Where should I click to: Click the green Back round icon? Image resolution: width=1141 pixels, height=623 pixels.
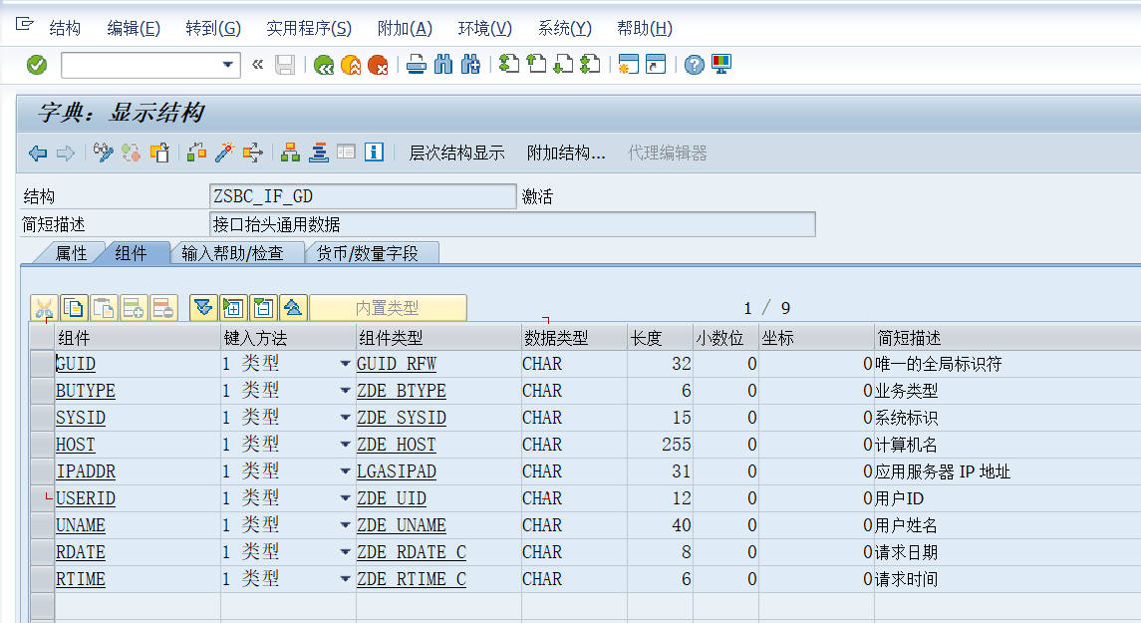coord(324,65)
